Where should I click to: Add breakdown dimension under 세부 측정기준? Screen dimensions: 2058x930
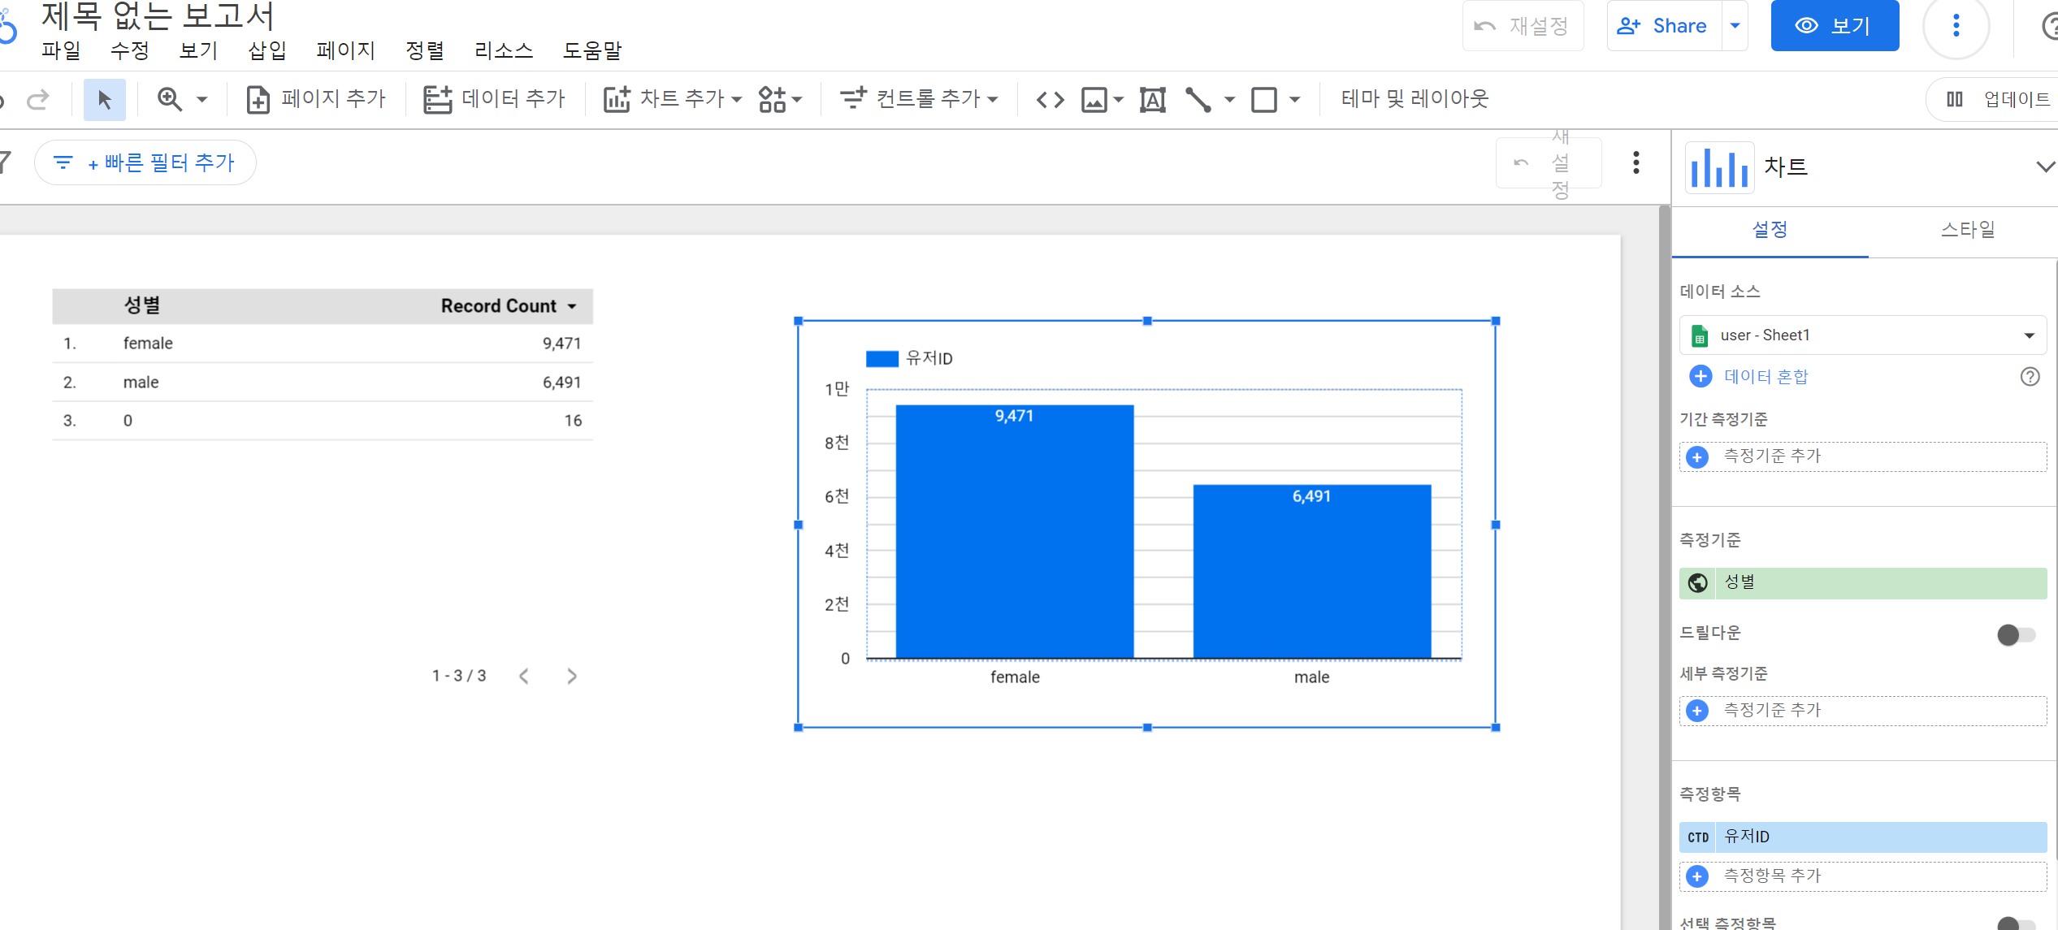tap(1863, 711)
